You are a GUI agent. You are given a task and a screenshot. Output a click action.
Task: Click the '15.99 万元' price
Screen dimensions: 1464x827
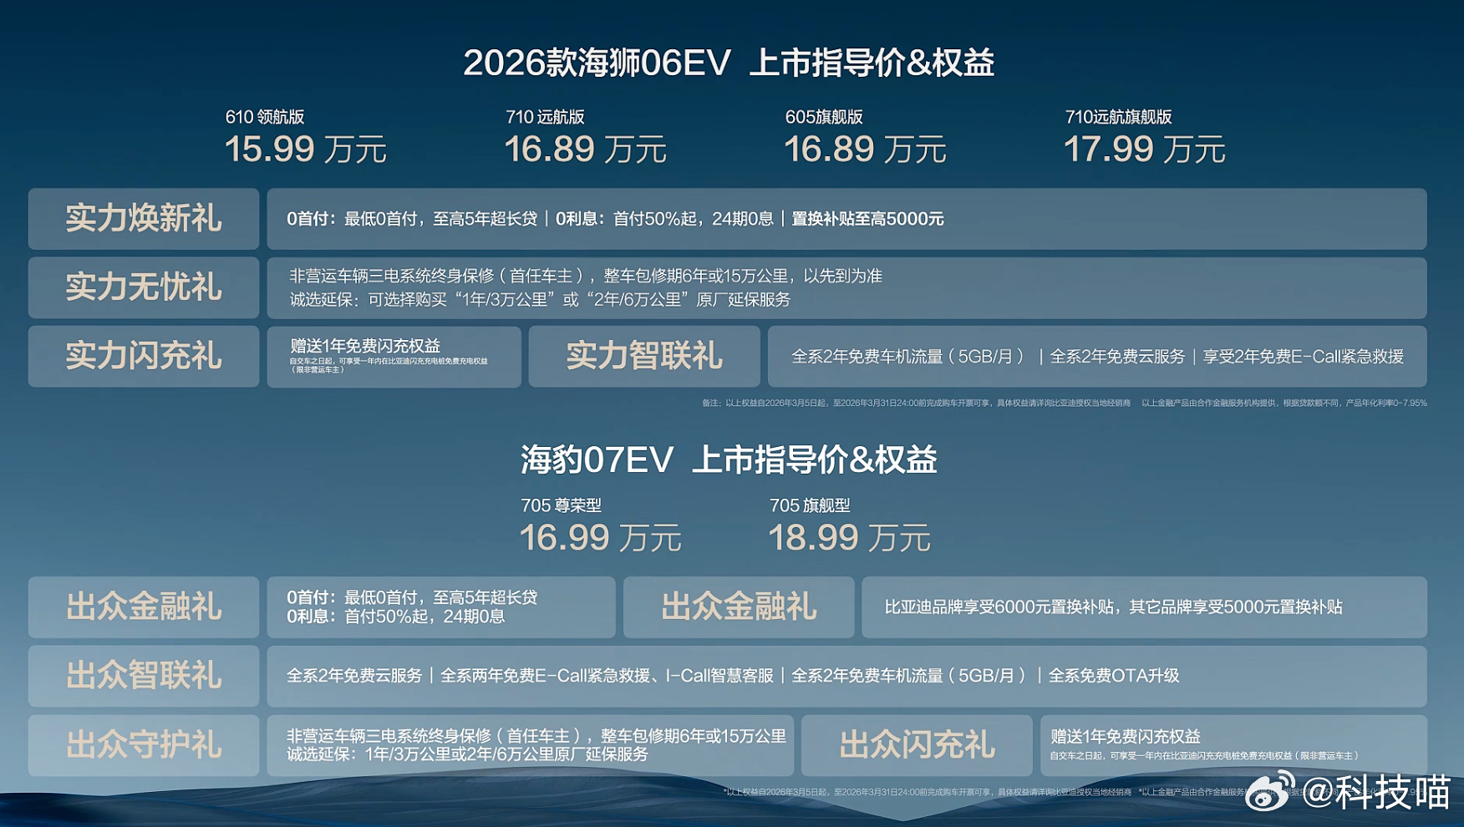[x=306, y=150]
